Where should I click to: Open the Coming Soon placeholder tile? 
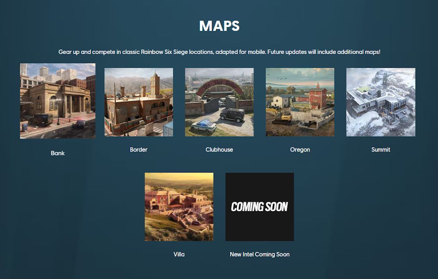pos(259,206)
